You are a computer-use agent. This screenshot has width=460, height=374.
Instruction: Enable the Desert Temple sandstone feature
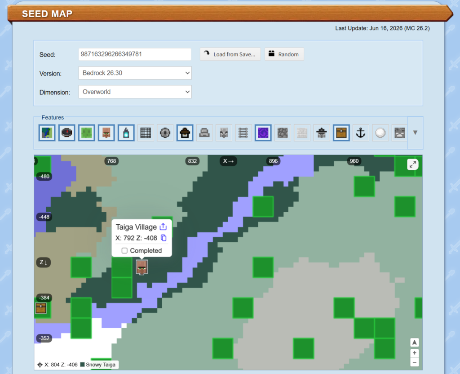pyautogui.click(x=204, y=133)
